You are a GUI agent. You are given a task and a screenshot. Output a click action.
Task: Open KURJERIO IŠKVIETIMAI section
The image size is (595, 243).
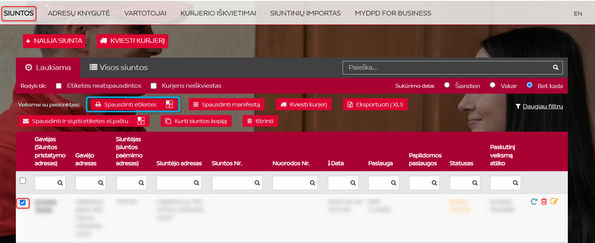(x=218, y=13)
